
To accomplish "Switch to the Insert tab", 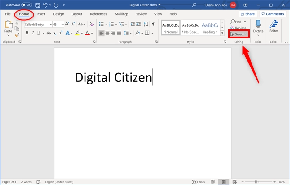I will (41, 14).
